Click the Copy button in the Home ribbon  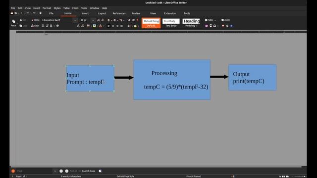click(x=23, y=26)
